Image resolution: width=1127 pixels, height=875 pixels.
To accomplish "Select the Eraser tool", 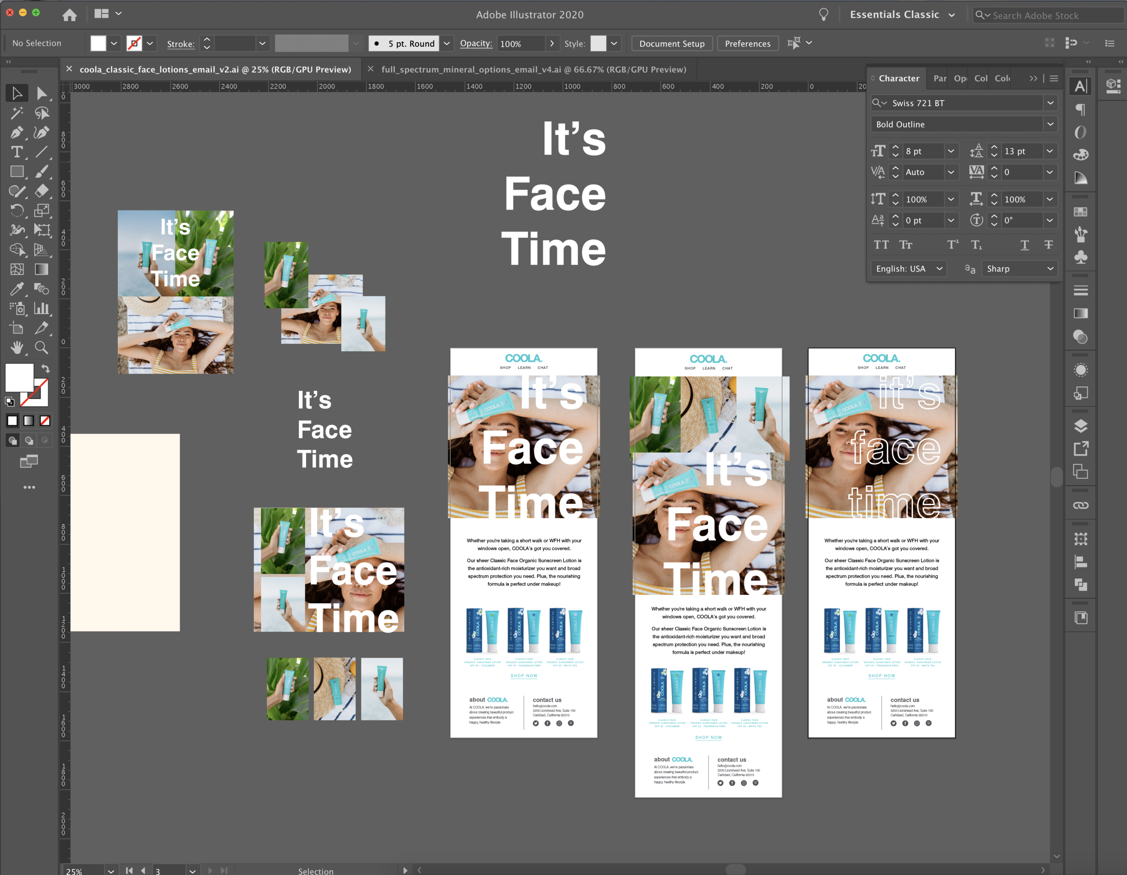I will click(x=42, y=191).
